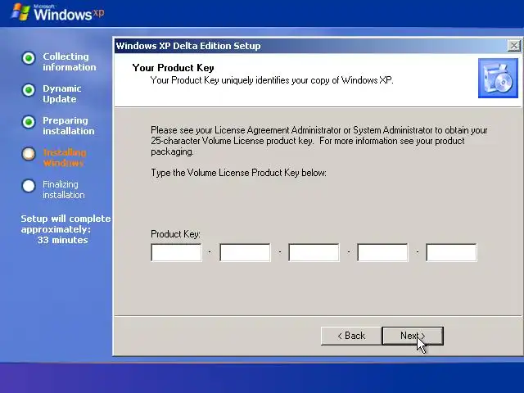Click the Windows XP logo flag
The height and width of the screenshot is (393, 524).
tap(20, 12)
